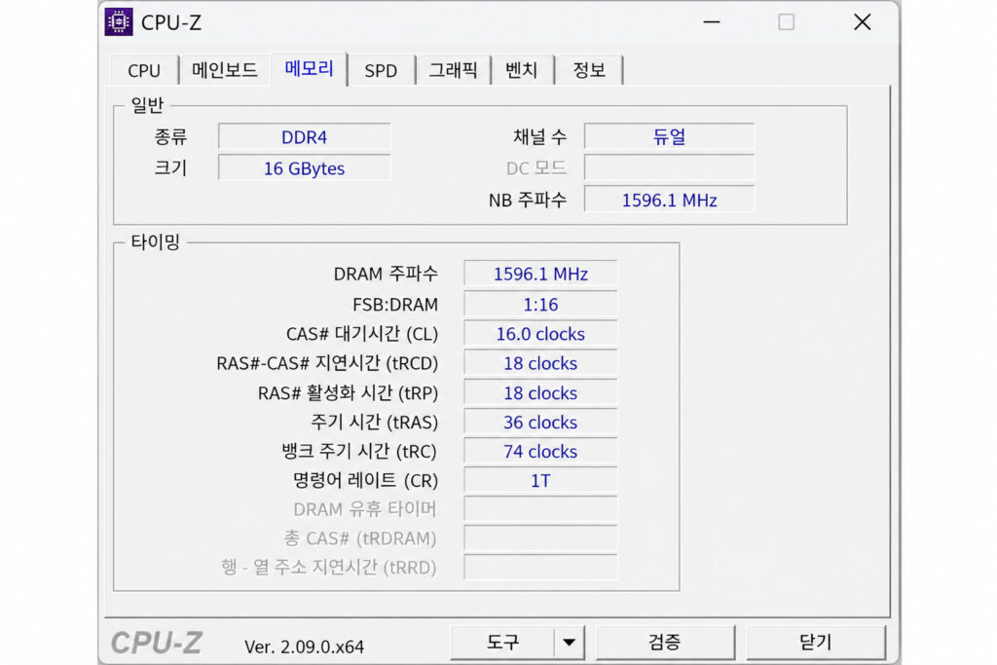Click the disabled maximize button
Image resolution: width=997 pixels, height=665 pixels.
coord(787,22)
